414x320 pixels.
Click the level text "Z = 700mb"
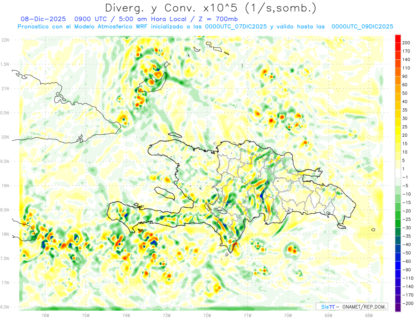218,19
